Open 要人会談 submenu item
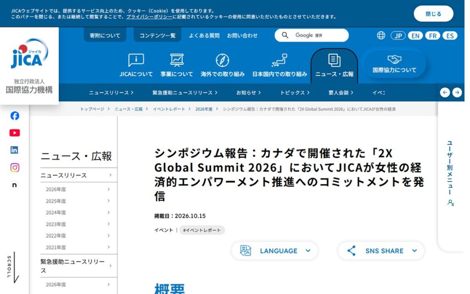The image size is (470, 294). [341, 93]
